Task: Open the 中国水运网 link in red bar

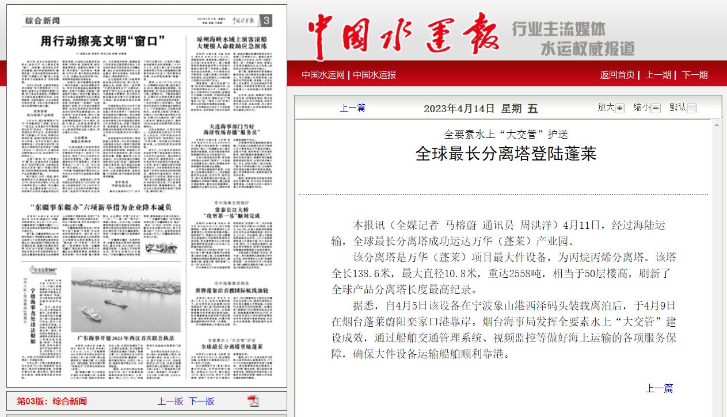Action: (x=323, y=75)
